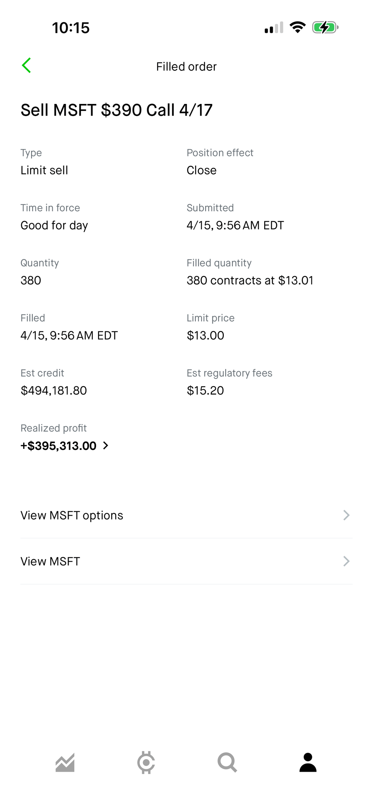Image resolution: width=373 pixels, height=810 pixels.
Task: Tap the Limit price $13.00 value
Action: point(205,335)
